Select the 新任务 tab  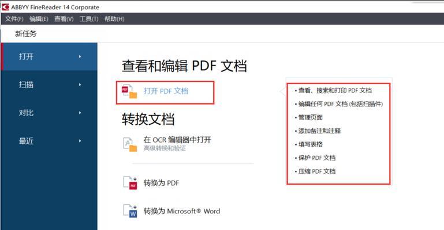[x=26, y=34]
